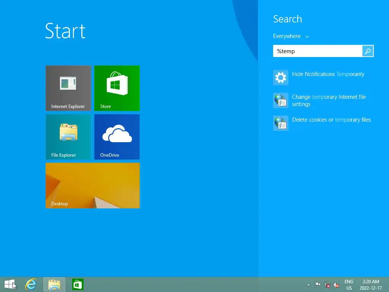Click the Windows Start button in taskbar
The height and width of the screenshot is (292, 389).
click(x=10, y=284)
